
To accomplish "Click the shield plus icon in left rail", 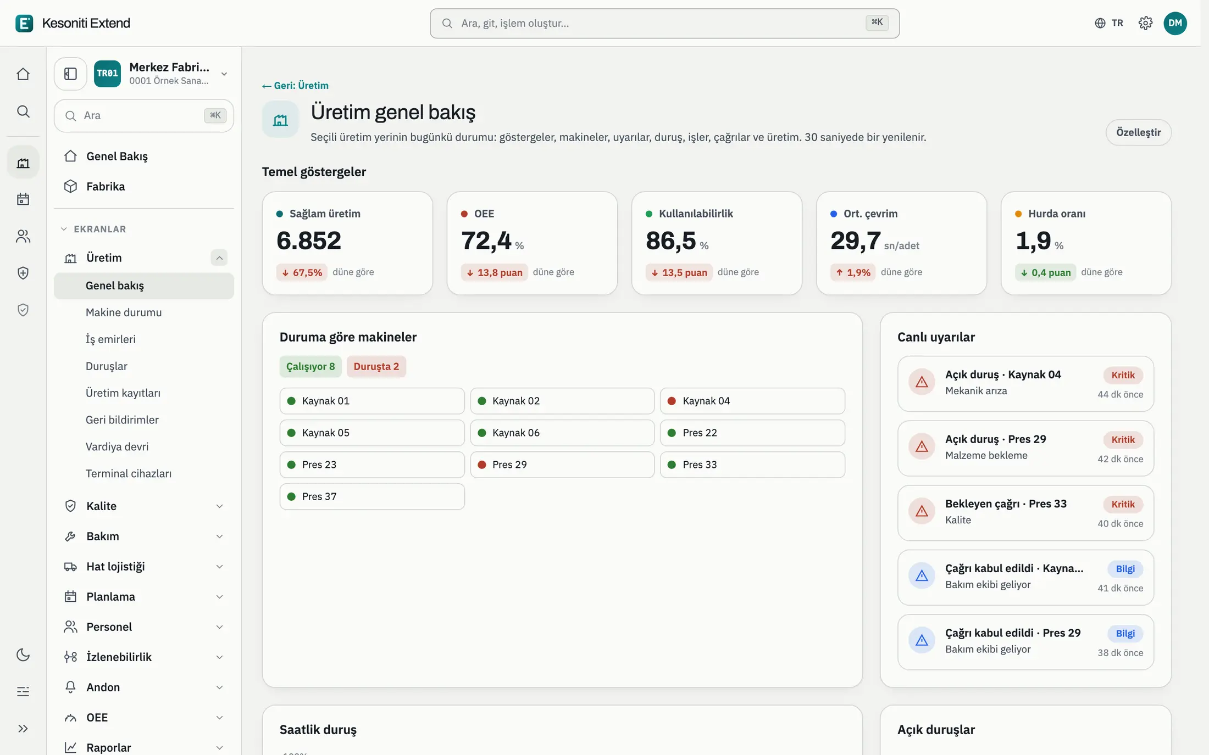I will pos(23,273).
